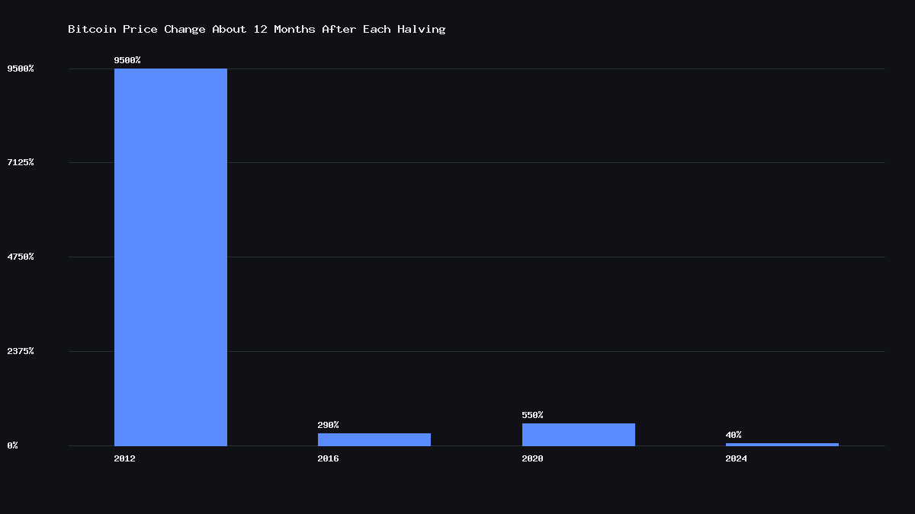Click the chart title about Bitcoin halving
This screenshot has height=514, width=915.
(257, 29)
